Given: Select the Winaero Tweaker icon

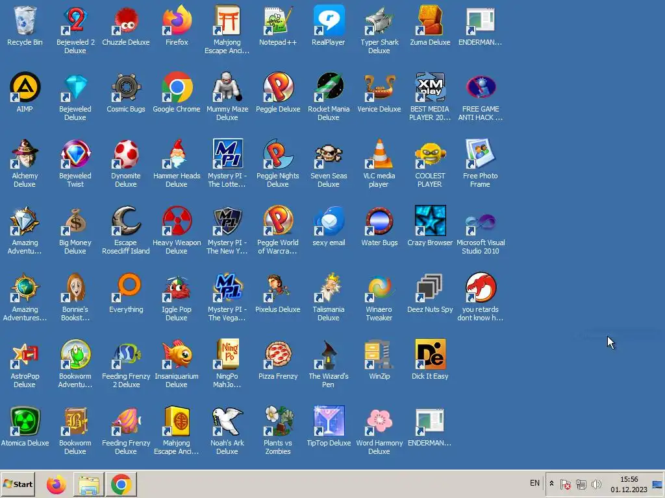Looking at the screenshot, I should pos(379,287).
